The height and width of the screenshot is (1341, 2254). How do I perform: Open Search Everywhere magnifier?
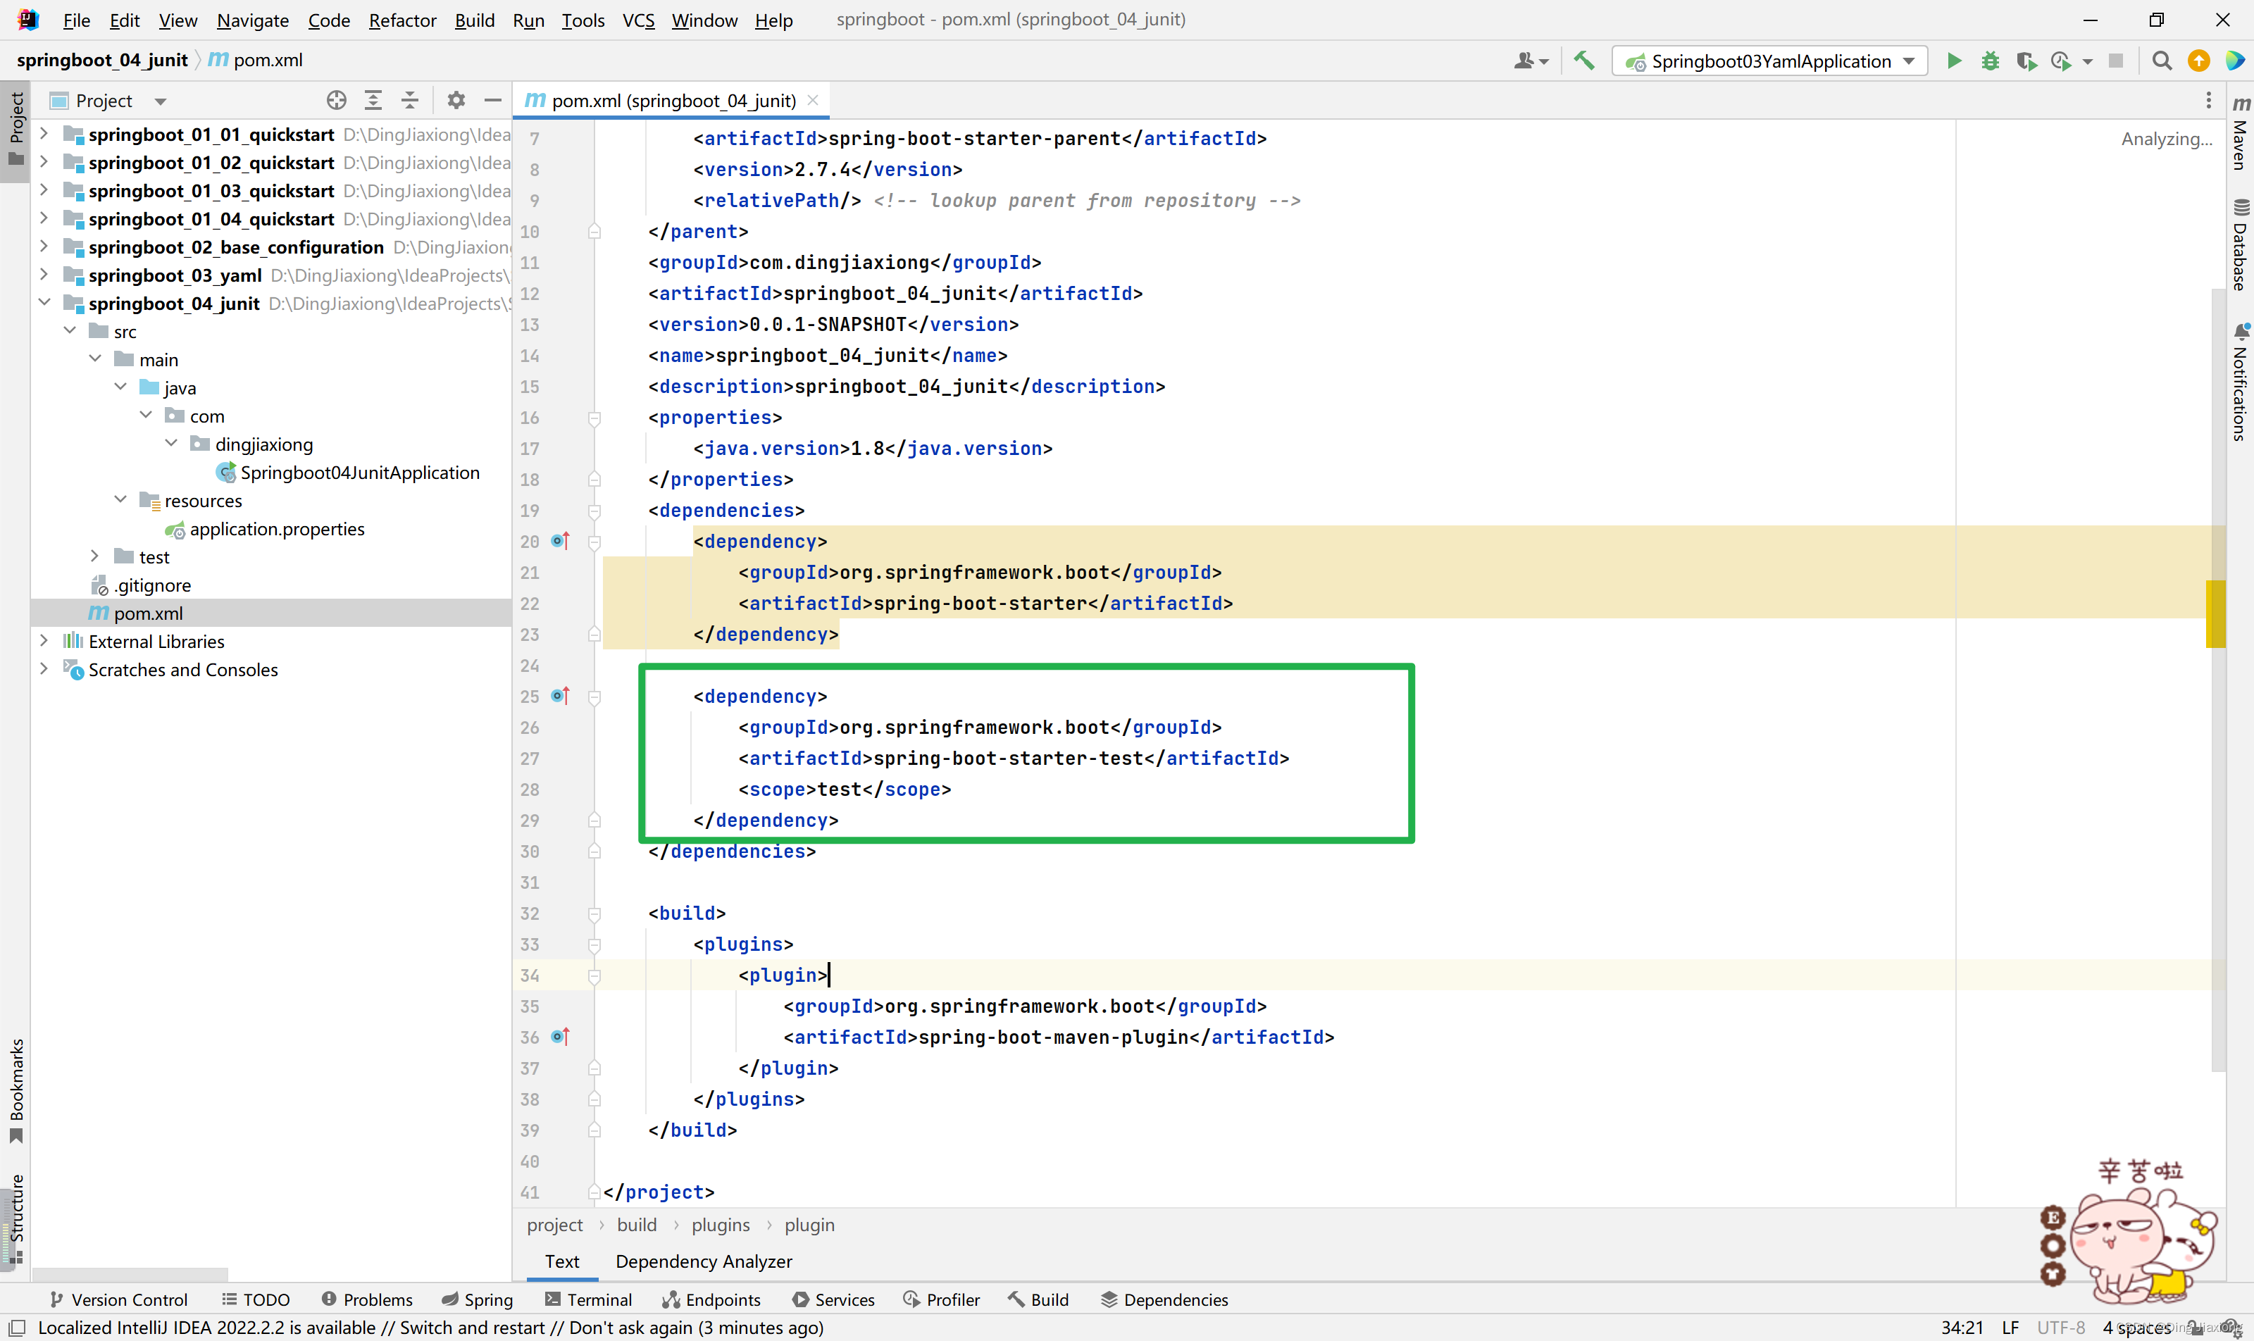[2162, 61]
